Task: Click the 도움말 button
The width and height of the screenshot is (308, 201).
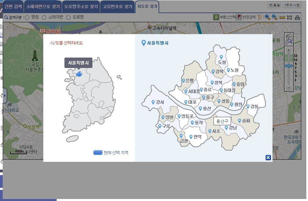Action: click(x=274, y=5)
